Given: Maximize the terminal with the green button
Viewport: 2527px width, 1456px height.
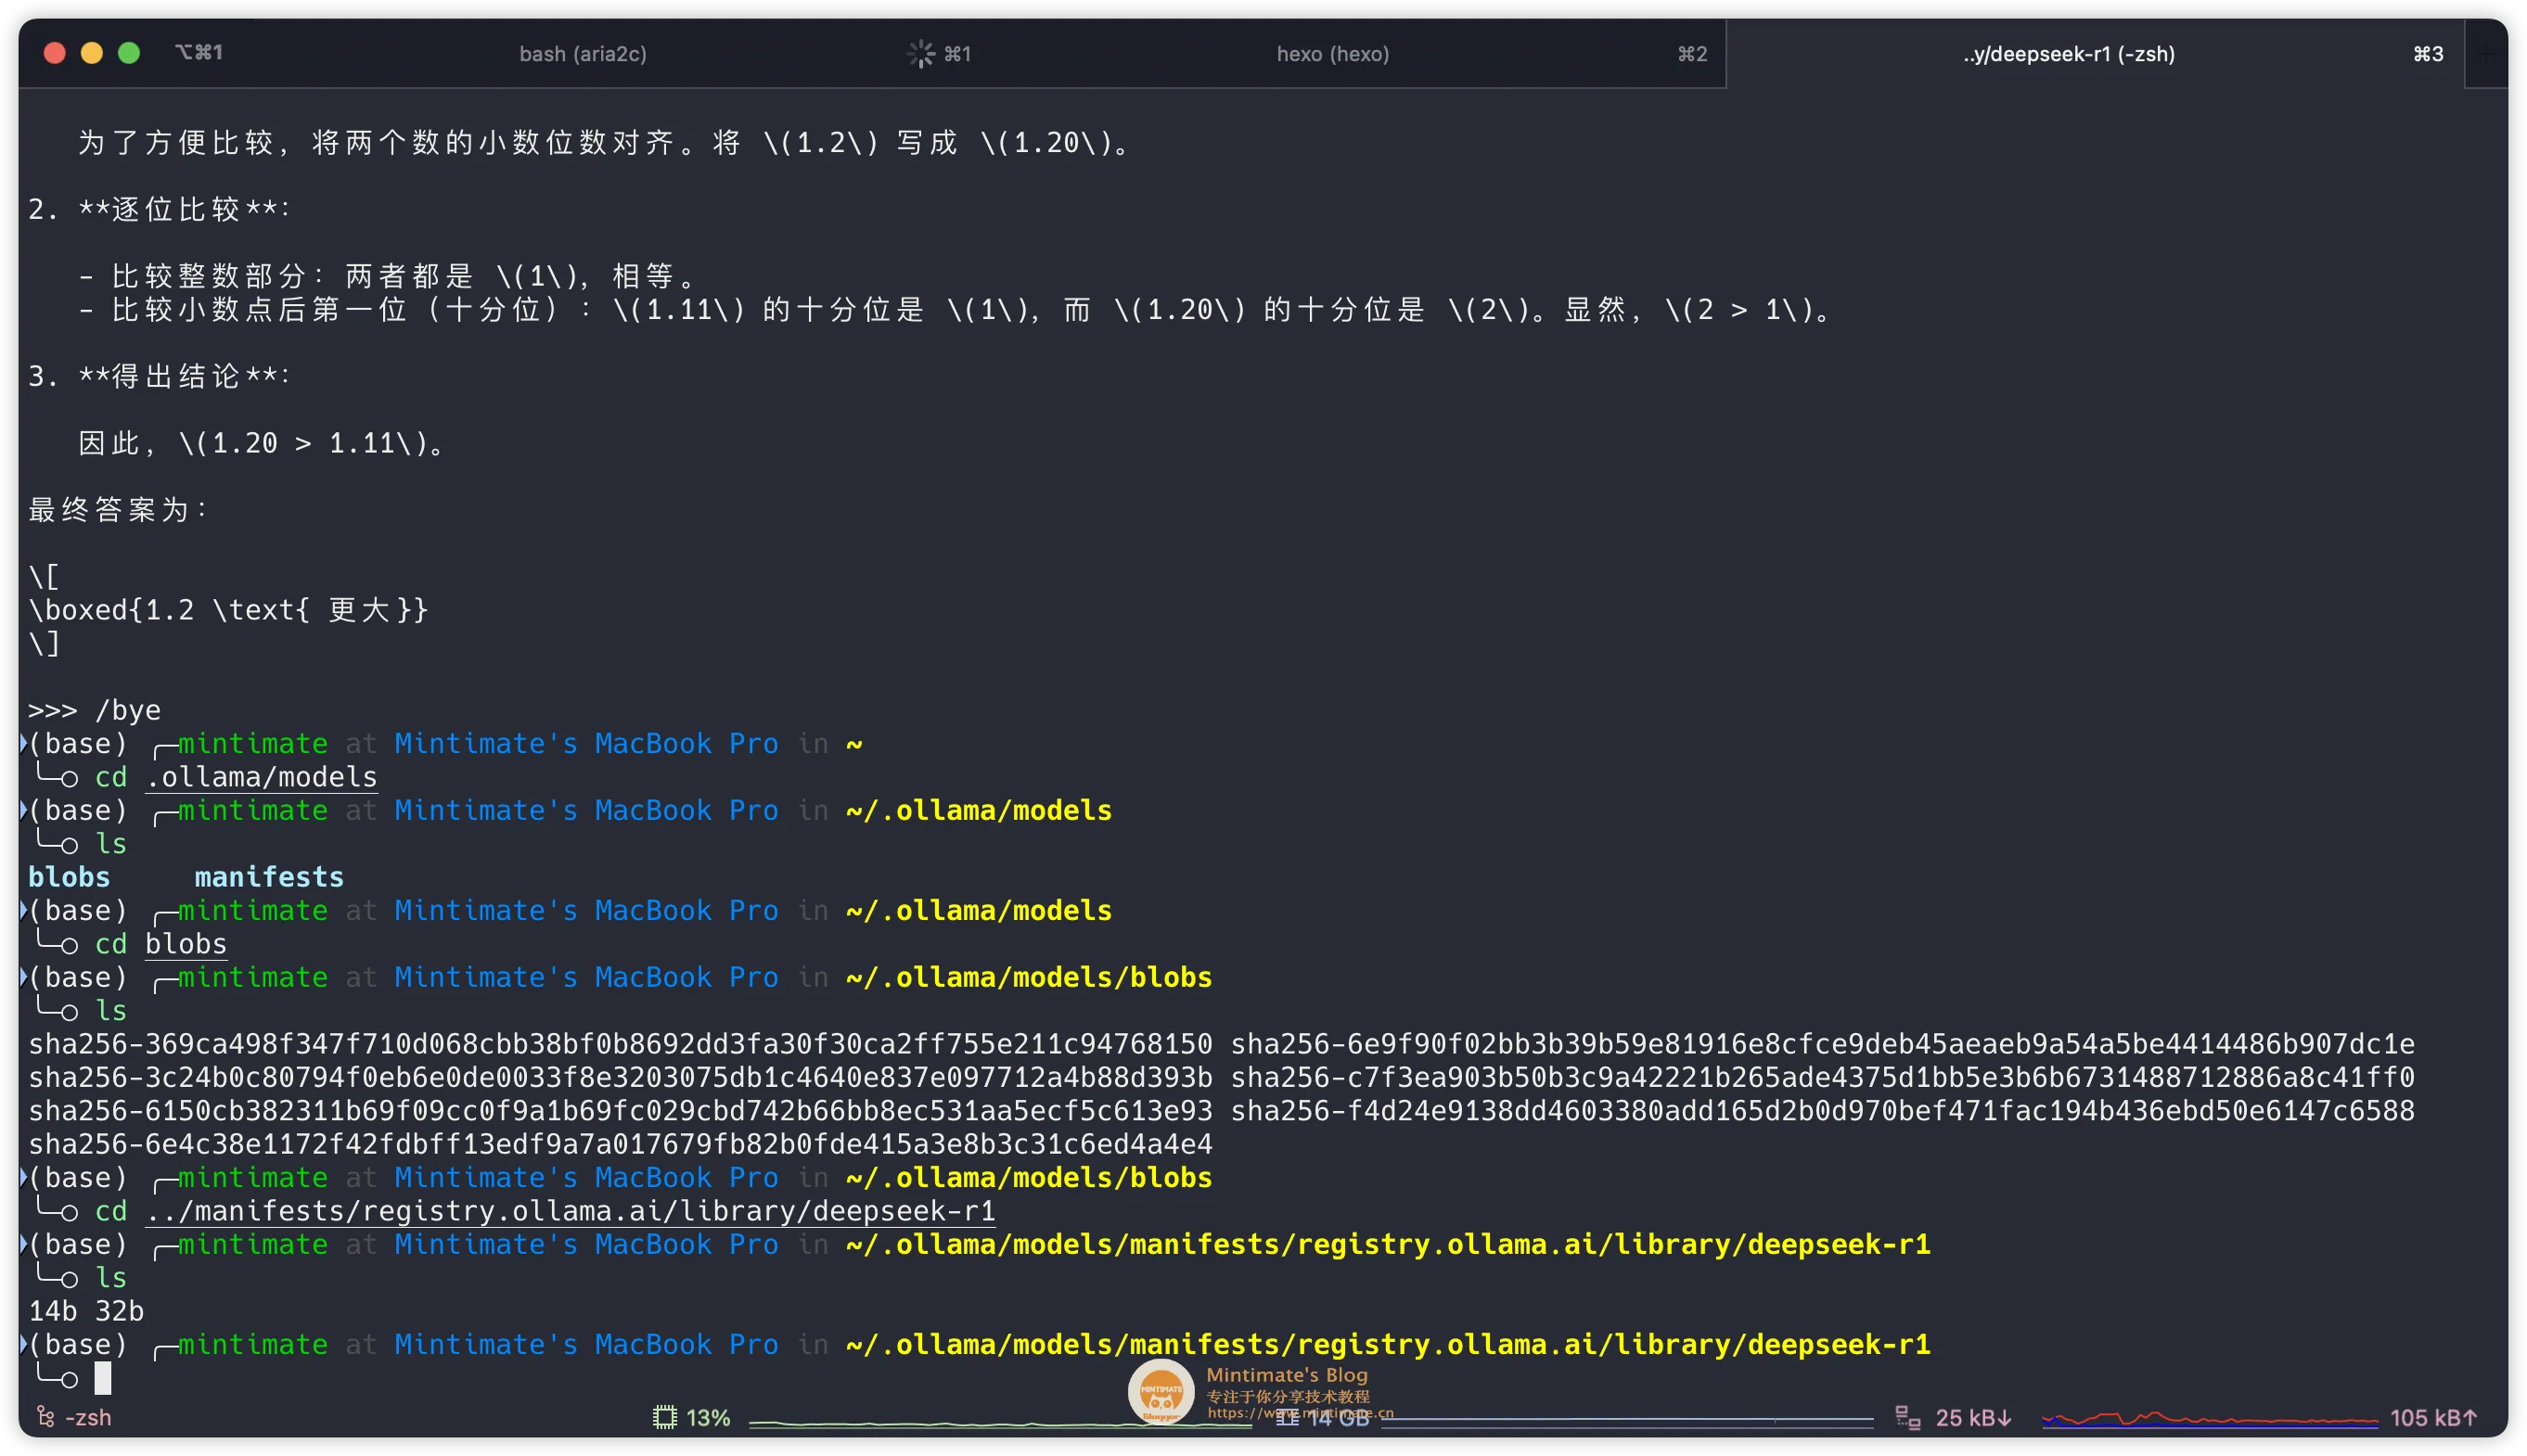Looking at the screenshot, I should 129,53.
